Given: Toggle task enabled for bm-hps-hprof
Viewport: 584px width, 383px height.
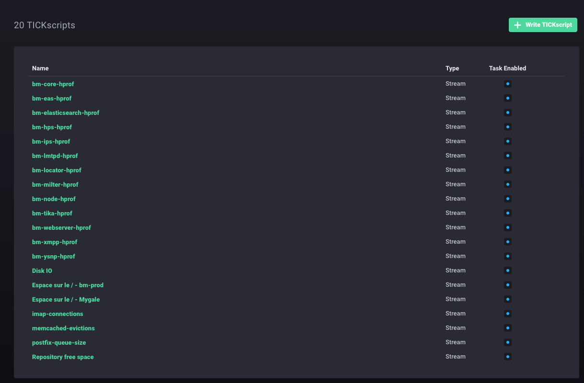Looking at the screenshot, I should [508, 127].
